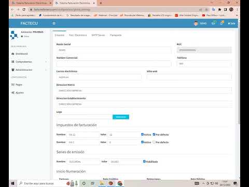
Task: Click the Salir logout link
Action: [x=231, y=23]
